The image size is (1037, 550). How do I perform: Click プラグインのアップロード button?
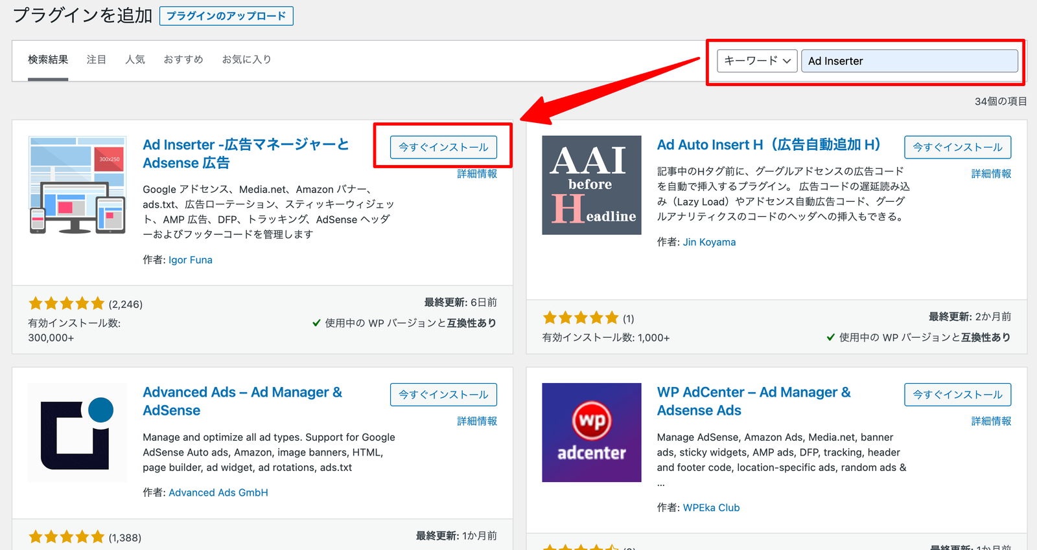pyautogui.click(x=226, y=16)
